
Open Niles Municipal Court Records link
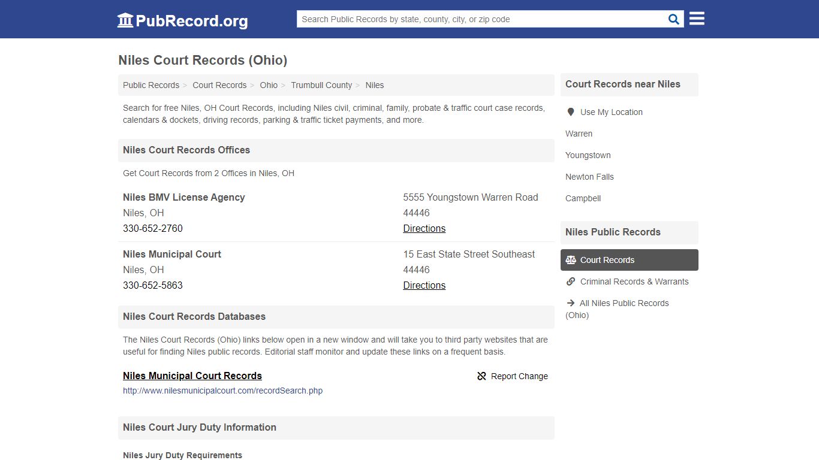[192, 376]
